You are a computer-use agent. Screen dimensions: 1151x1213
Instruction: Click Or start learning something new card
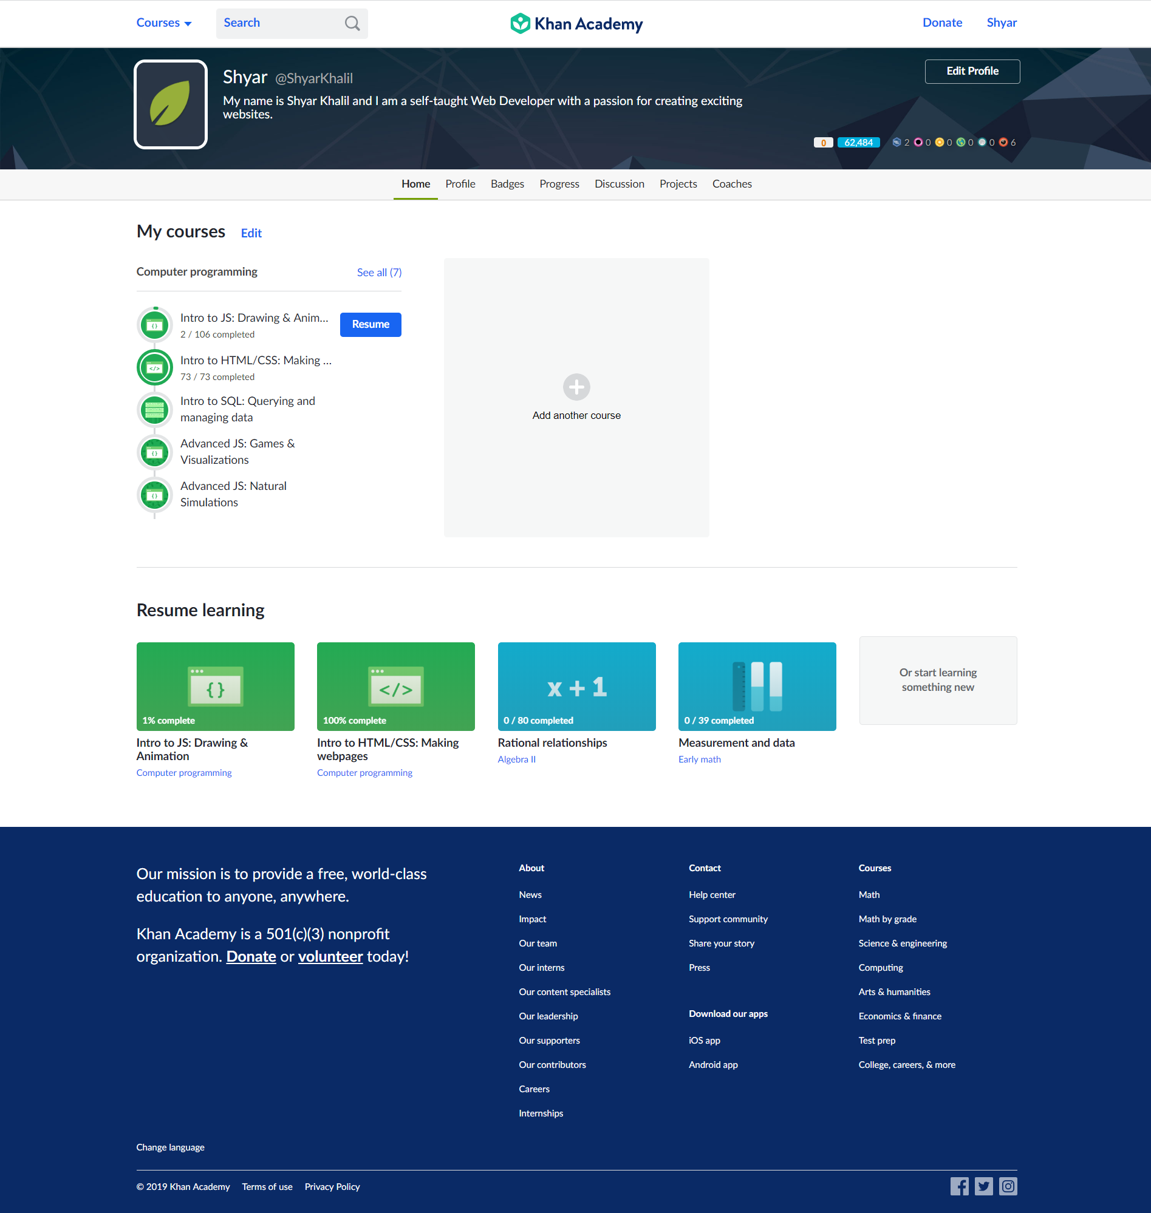click(x=937, y=680)
